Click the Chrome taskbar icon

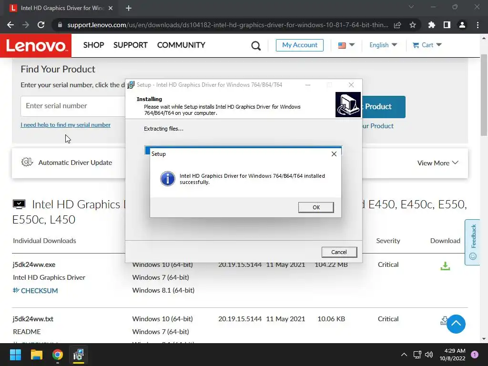coord(58,355)
